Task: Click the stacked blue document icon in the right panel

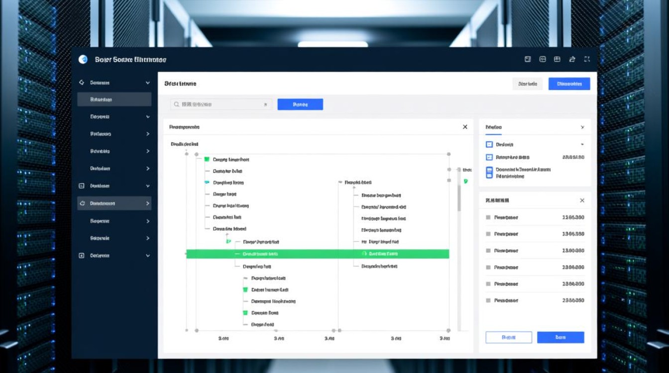Action: point(489,173)
